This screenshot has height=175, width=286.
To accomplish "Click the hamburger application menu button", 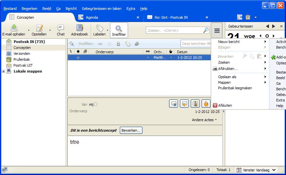I will [x=217, y=31].
